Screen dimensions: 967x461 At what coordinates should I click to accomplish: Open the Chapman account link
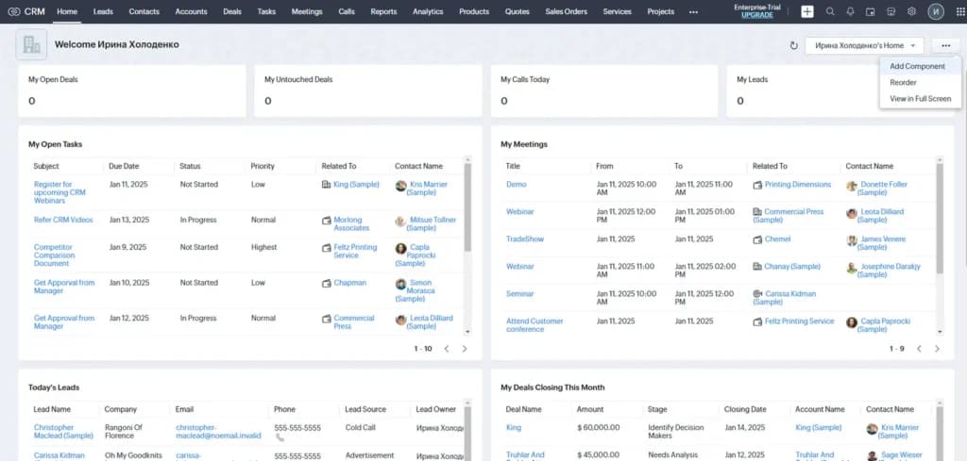(349, 283)
